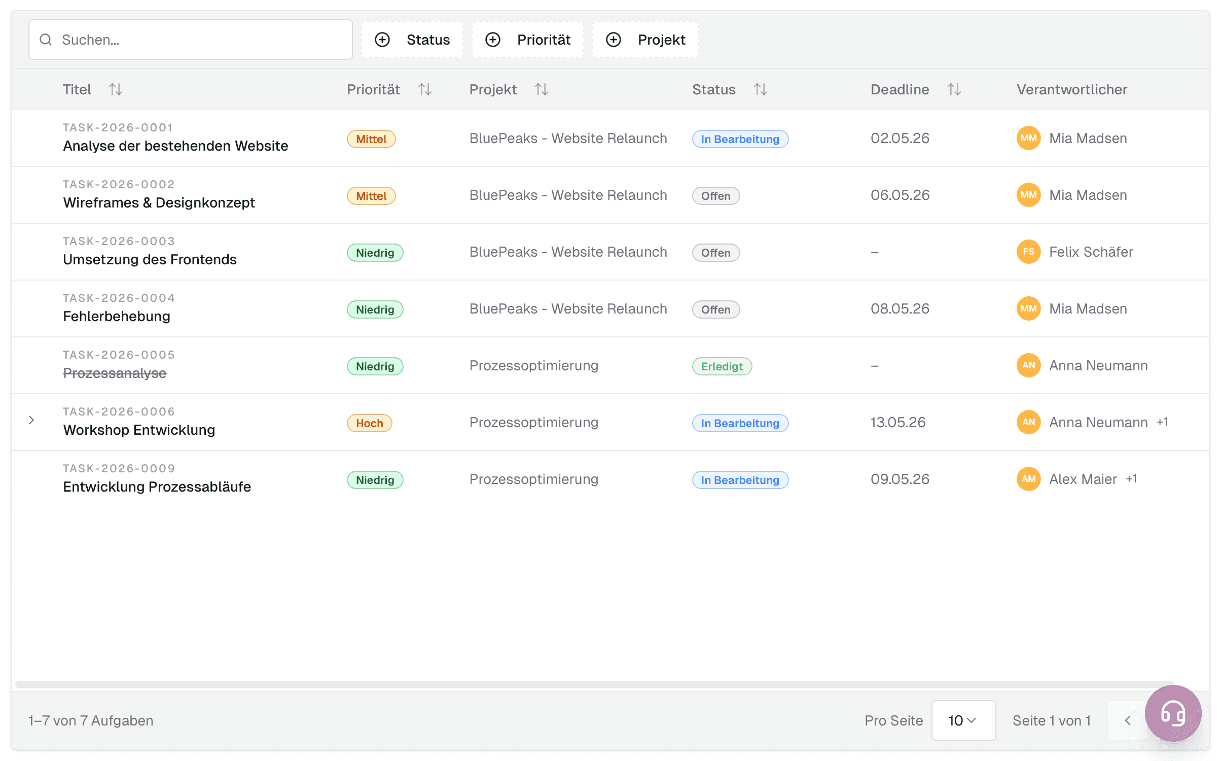Screen dimensions: 1222x761
Task: Click +1 next to Anna Neumann
Action: (1162, 422)
